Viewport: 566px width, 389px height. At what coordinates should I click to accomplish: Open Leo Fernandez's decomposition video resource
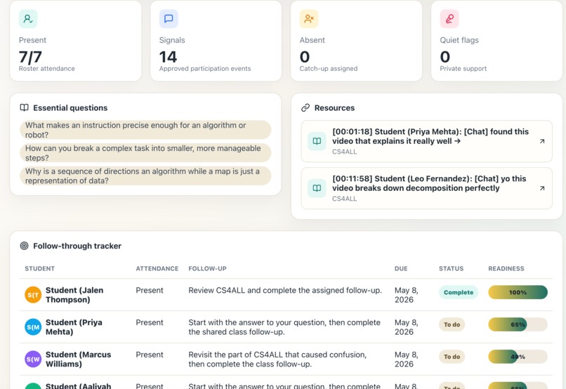point(426,188)
